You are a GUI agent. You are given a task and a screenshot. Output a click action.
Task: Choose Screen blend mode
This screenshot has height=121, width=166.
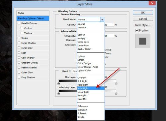91,60
